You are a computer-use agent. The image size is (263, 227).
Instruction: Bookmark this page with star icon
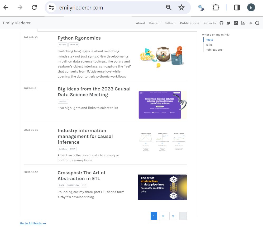[x=181, y=8]
